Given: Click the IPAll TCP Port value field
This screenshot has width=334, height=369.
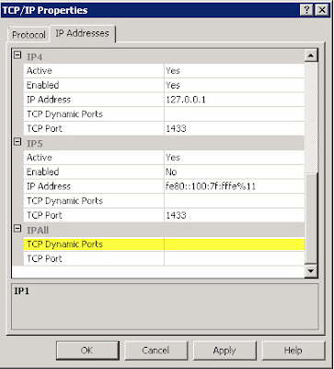Looking at the screenshot, I should point(234,258).
